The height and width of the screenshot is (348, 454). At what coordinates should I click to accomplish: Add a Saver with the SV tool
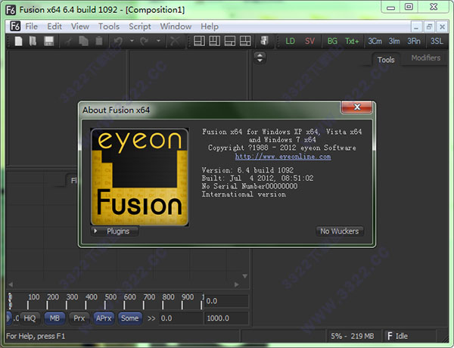point(309,41)
